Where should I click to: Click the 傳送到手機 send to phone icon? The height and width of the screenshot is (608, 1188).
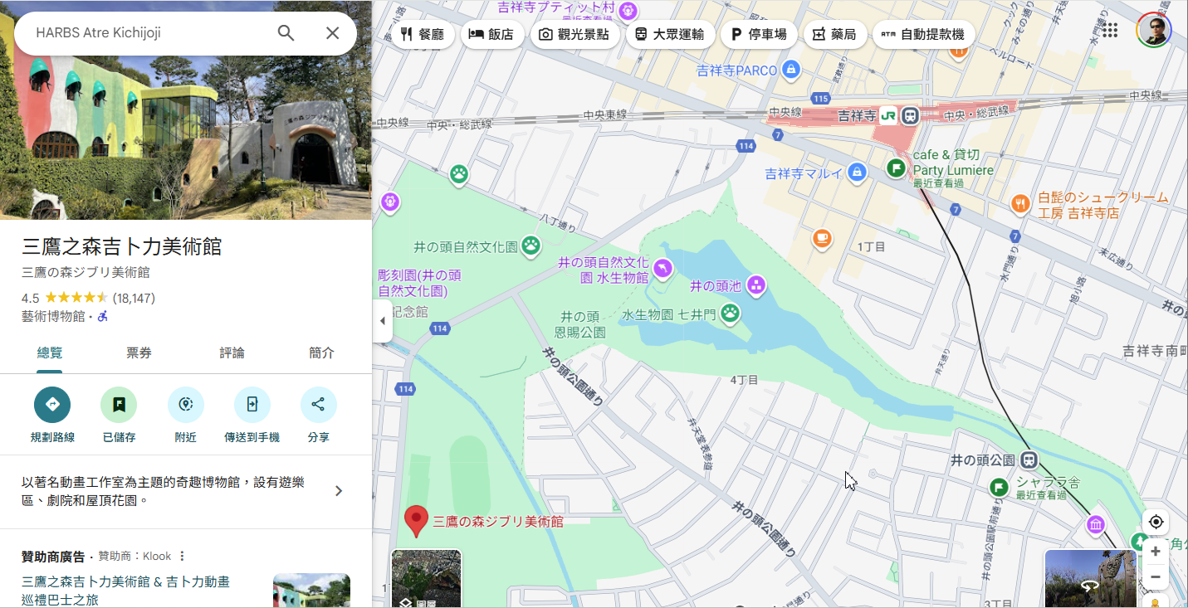click(x=252, y=405)
